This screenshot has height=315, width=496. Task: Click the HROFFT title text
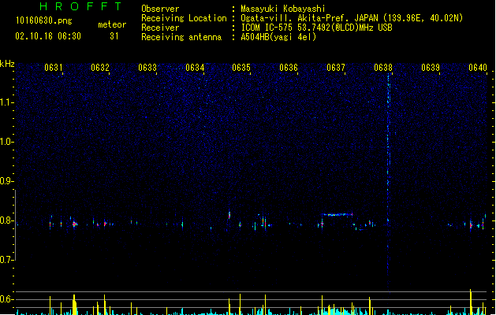[x=81, y=6]
